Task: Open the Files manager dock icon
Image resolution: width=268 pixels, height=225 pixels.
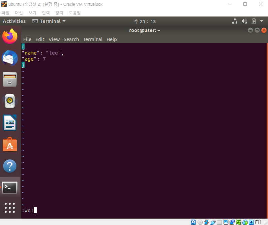Action: 10,79
